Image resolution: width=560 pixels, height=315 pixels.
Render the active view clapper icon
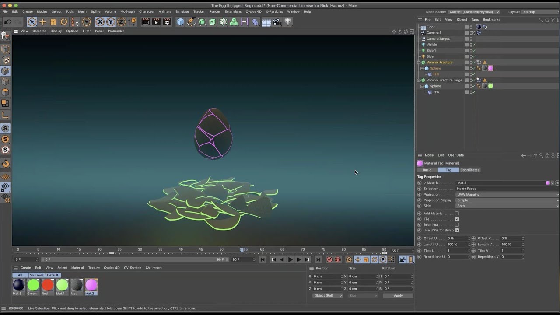tap(146, 22)
